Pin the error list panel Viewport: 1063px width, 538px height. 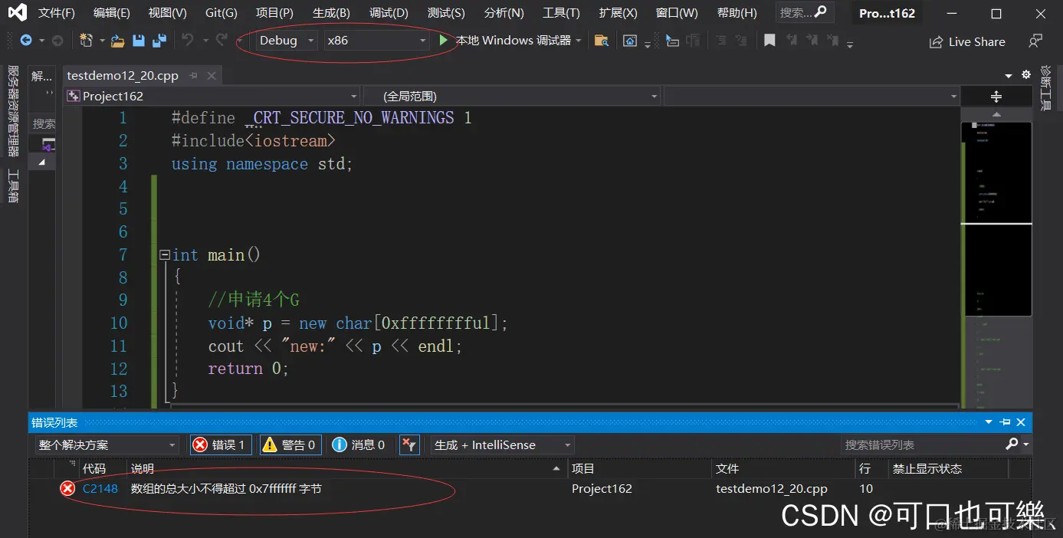coord(1006,422)
